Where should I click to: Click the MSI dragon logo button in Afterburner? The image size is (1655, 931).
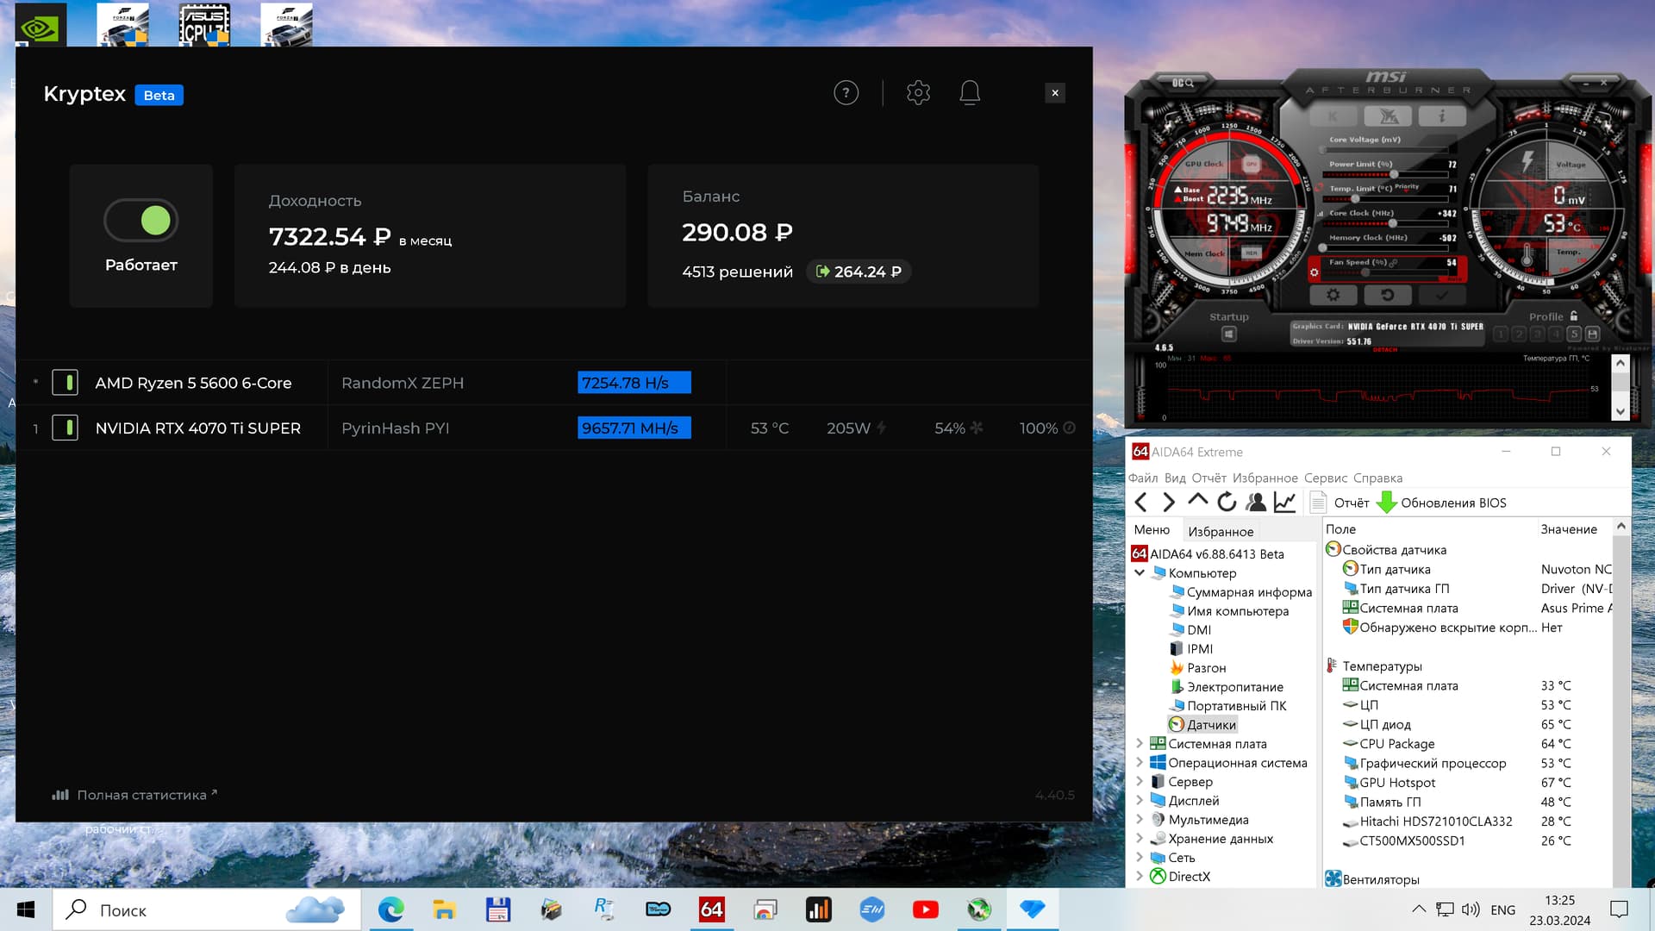pyautogui.click(x=1388, y=116)
